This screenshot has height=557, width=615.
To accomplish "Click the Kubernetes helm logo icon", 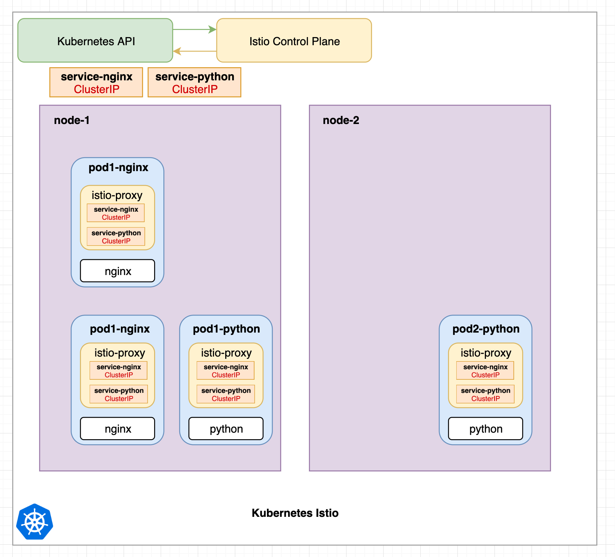I will 34,521.
